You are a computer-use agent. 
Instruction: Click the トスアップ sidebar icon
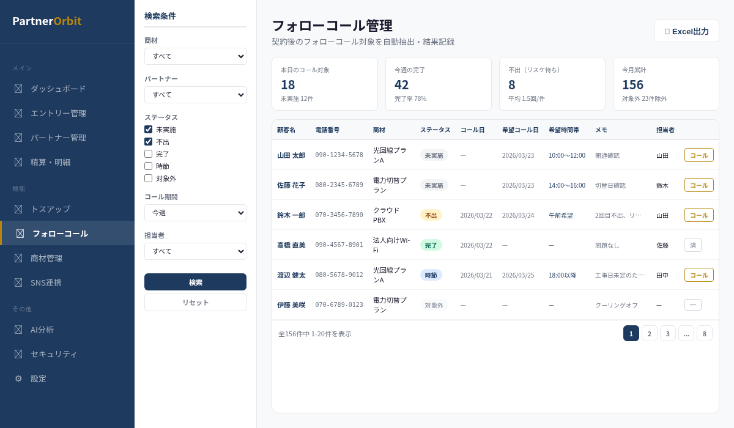[18, 209]
